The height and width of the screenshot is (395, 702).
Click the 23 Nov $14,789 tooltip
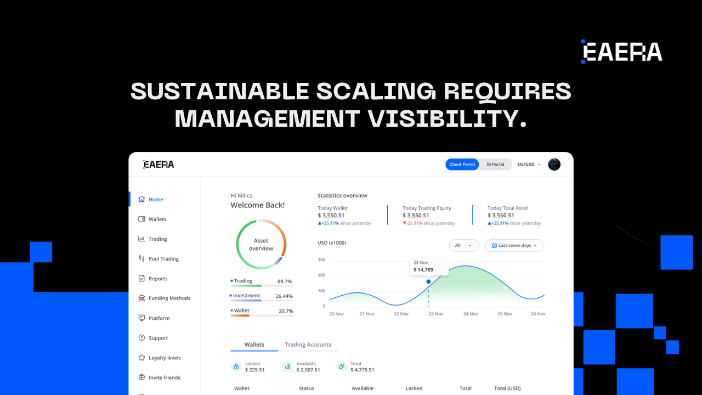(x=429, y=266)
